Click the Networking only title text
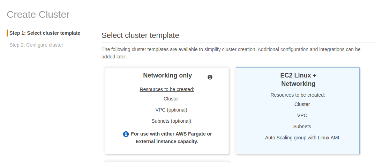This screenshot has height=163, width=390. click(167, 75)
